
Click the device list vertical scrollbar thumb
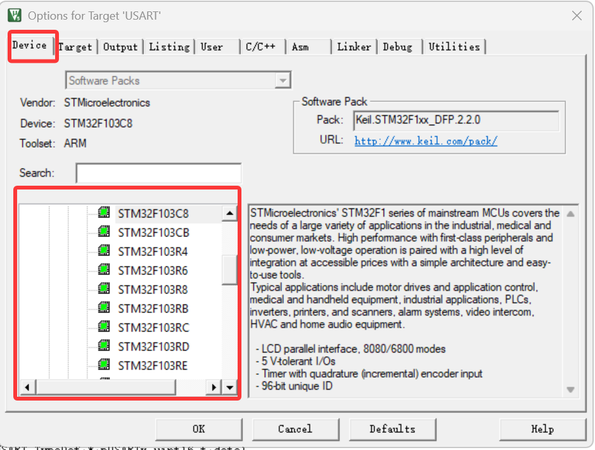click(229, 270)
